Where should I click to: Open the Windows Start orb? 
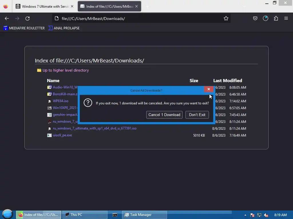coord(7,214)
